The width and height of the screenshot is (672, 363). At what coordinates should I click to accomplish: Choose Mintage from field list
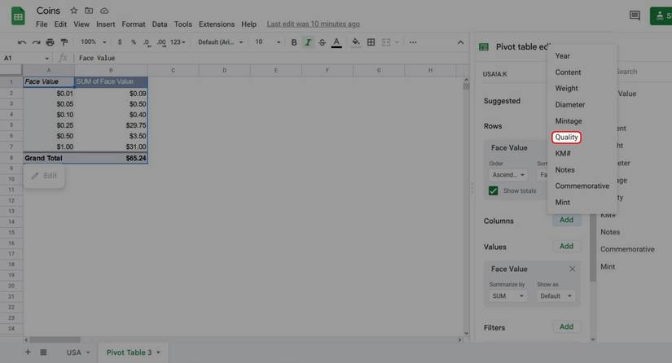(x=569, y=120)
